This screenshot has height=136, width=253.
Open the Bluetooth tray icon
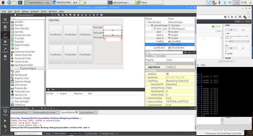tap(219, 2)
